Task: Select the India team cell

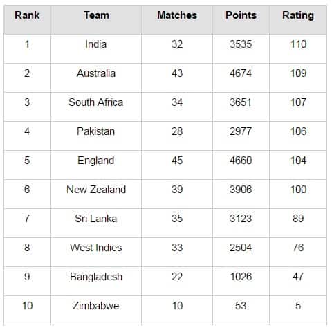Action: [x=96, y=44]
